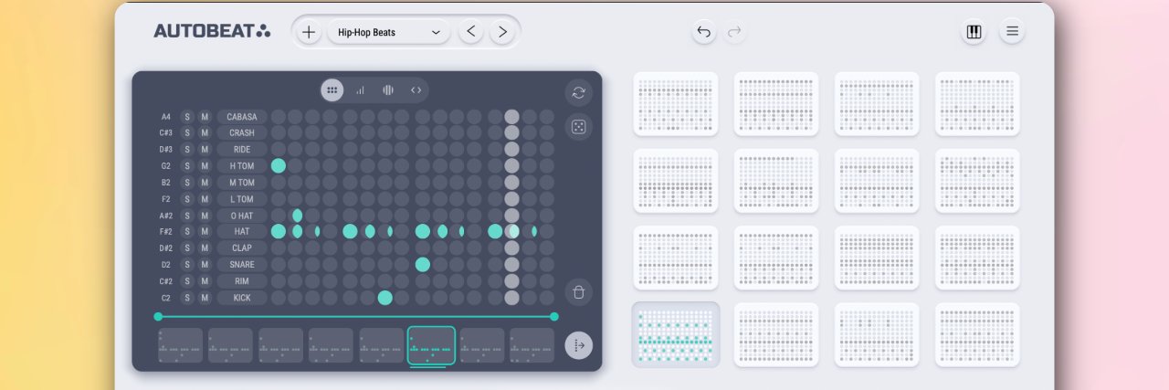This screenshot has height=390, width=1169.
Task: Go to next preset with right chevron
Action: (501, 32)
